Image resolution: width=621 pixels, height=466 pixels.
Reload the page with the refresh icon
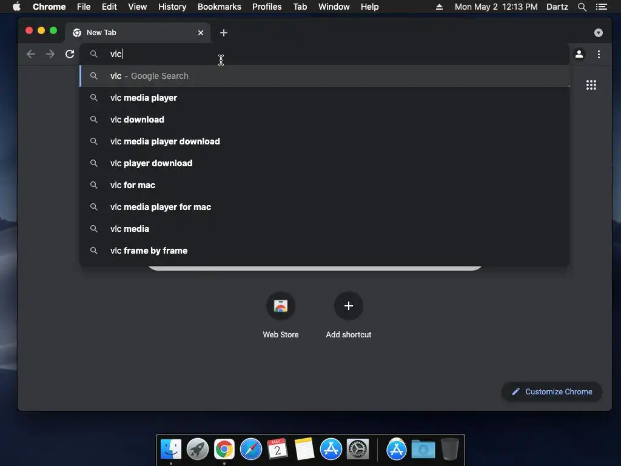[x=70, y=54]
